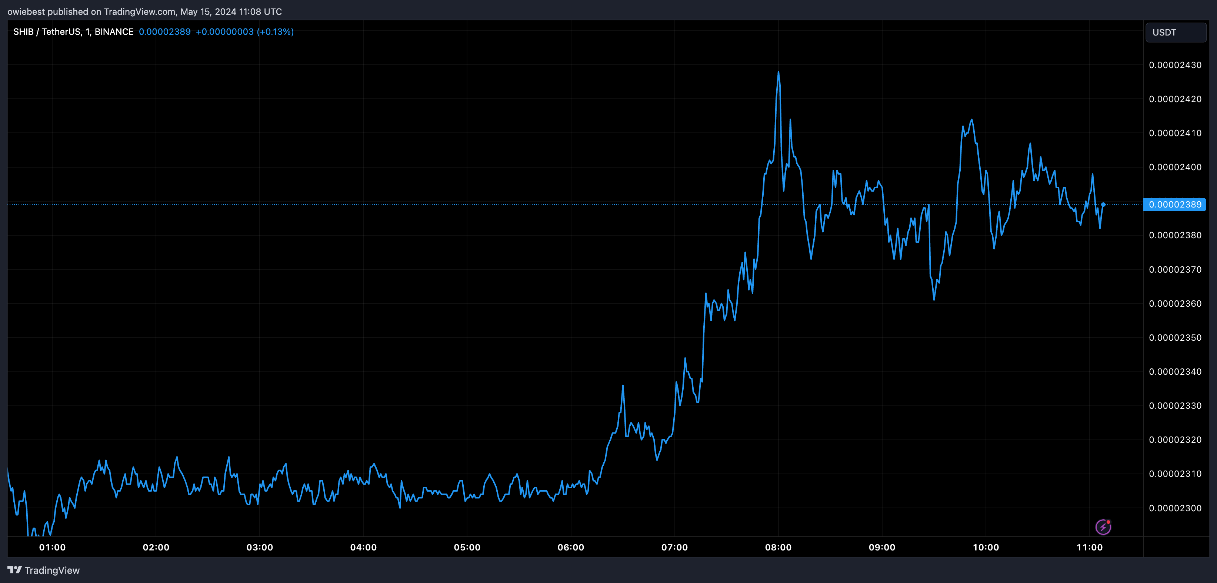Image resolution: width=1217 pixels, height=583 pixels.
Task: Click the TradingView text at bottom
Action: click(x=52, y=570)
